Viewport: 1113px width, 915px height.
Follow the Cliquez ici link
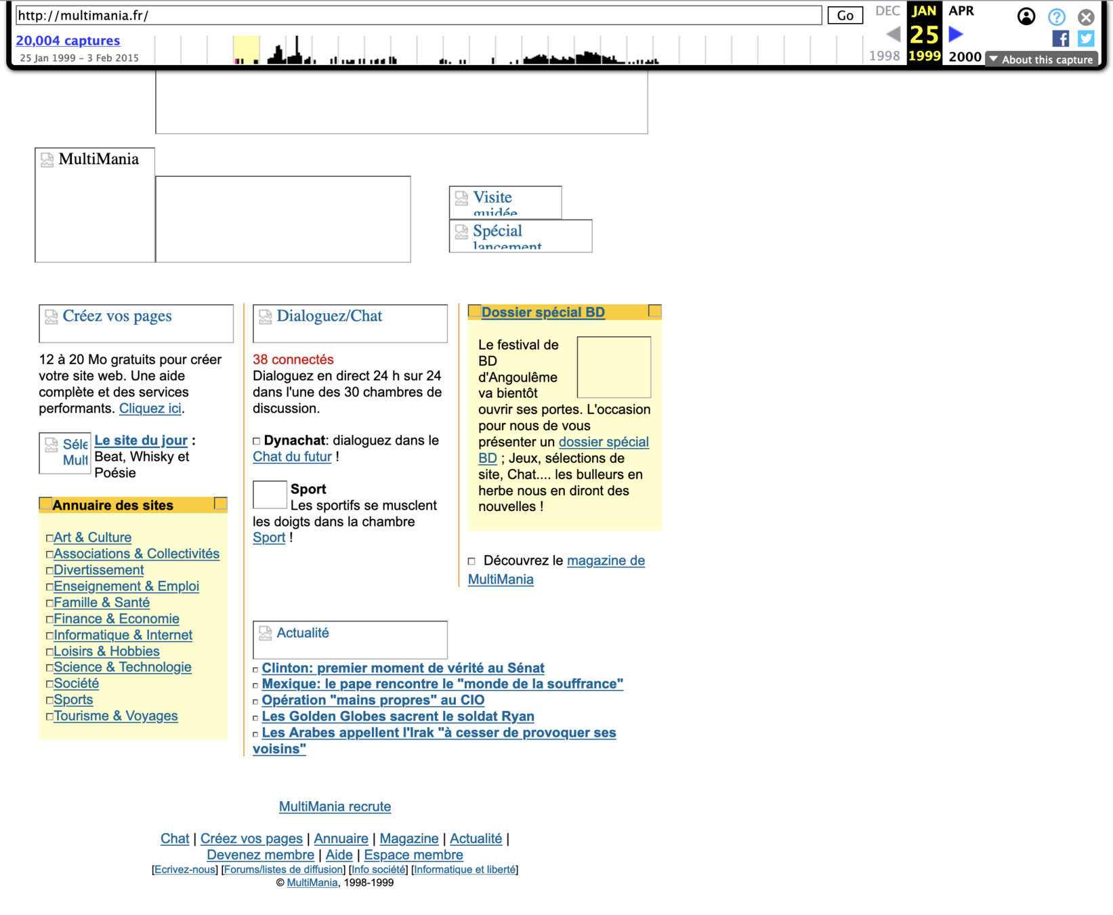coord(150,409)
